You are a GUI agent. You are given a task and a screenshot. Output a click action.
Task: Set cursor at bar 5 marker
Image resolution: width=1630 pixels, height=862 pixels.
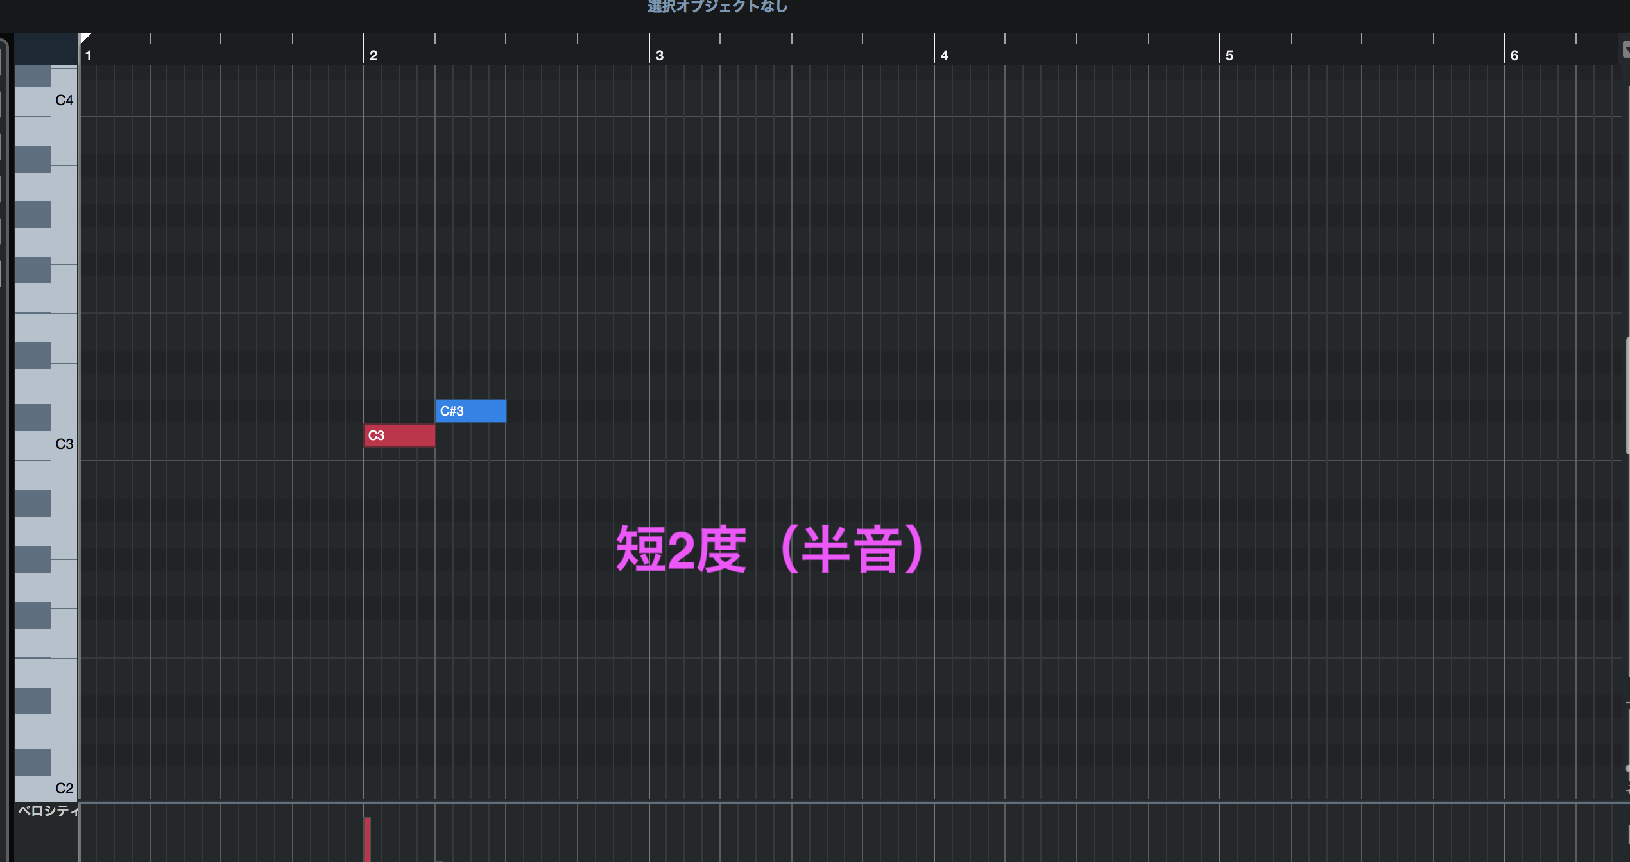click(x=1229, y=55)
